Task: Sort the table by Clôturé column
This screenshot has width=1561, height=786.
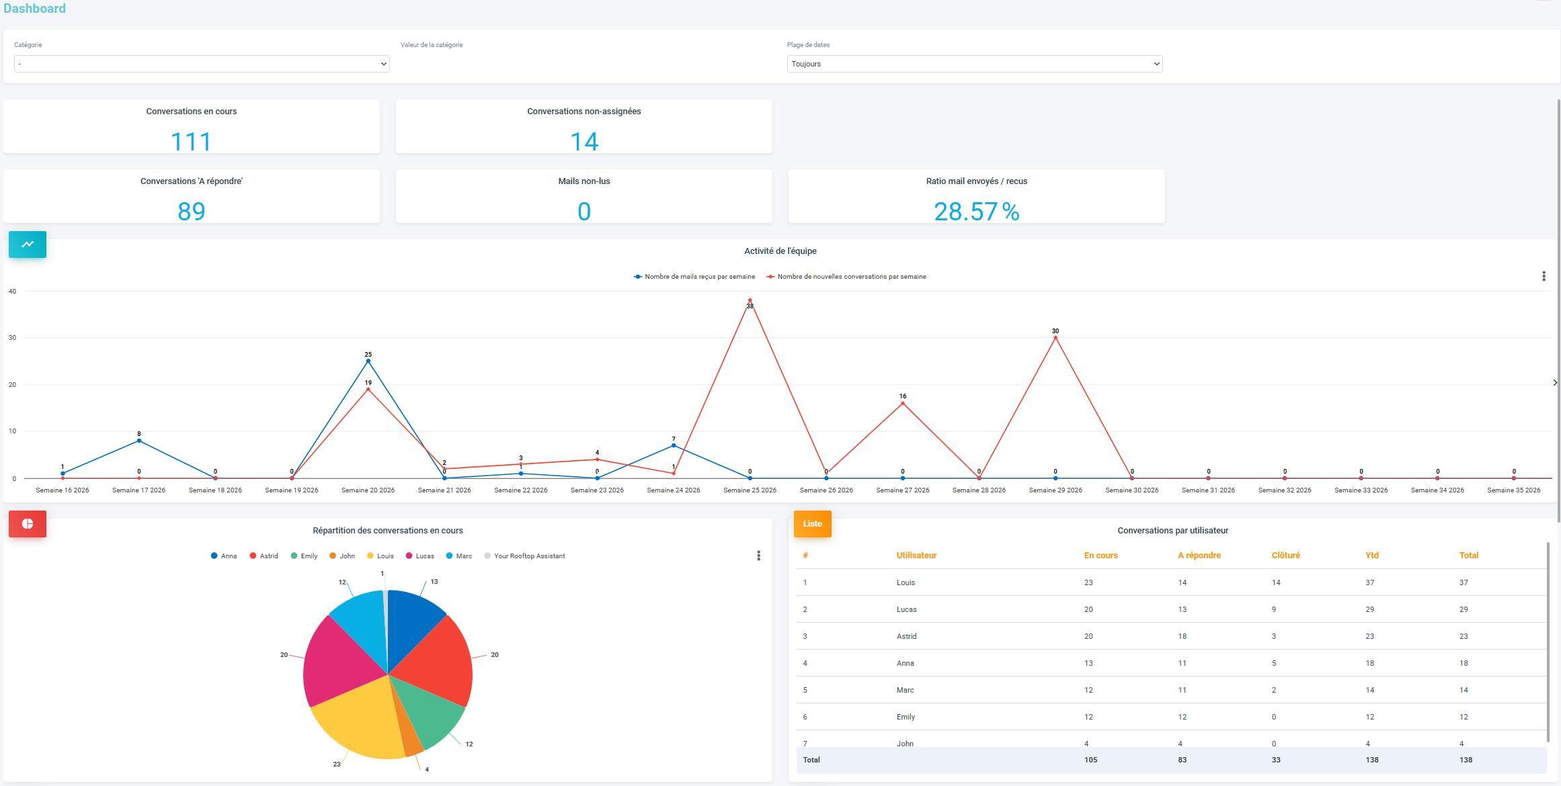Action: pyautogui.click(x=1285, y=556)
